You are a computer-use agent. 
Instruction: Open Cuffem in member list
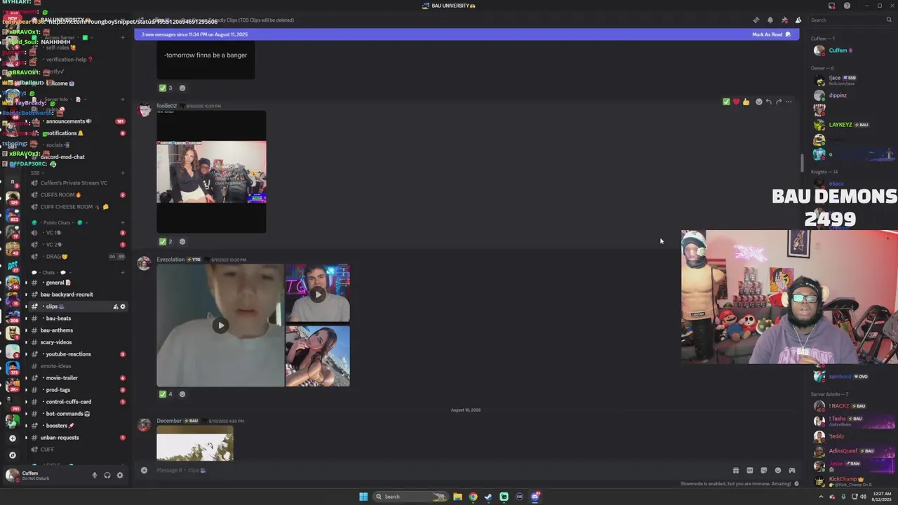852,50
